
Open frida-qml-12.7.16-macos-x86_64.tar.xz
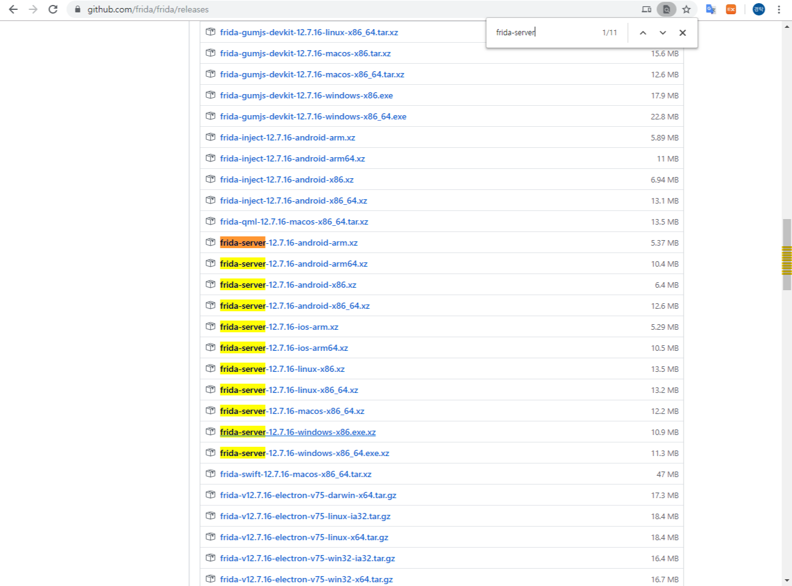tap(294, 222)
